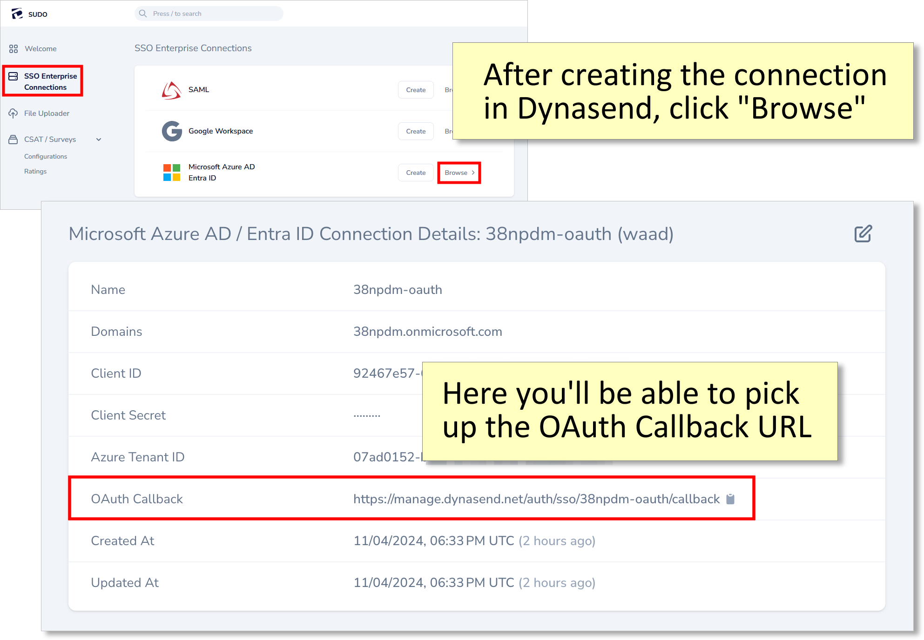
Task: Open the Browse chevron for Azure AD
Action: (473, 173)
